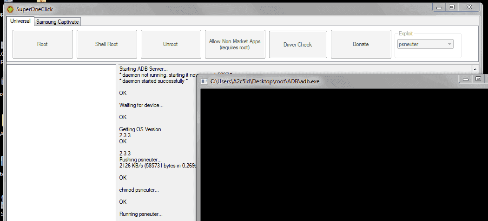This screenshot has width=488, height=221.
Task: Close the SuperOneClick window
Action: 469,7
